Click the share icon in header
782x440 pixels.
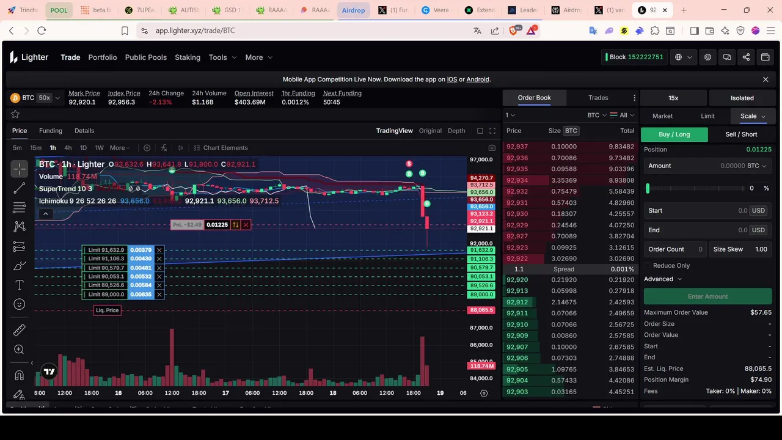pos(746,57)
